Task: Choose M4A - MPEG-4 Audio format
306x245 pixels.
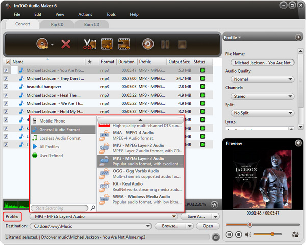Action: 141,135
